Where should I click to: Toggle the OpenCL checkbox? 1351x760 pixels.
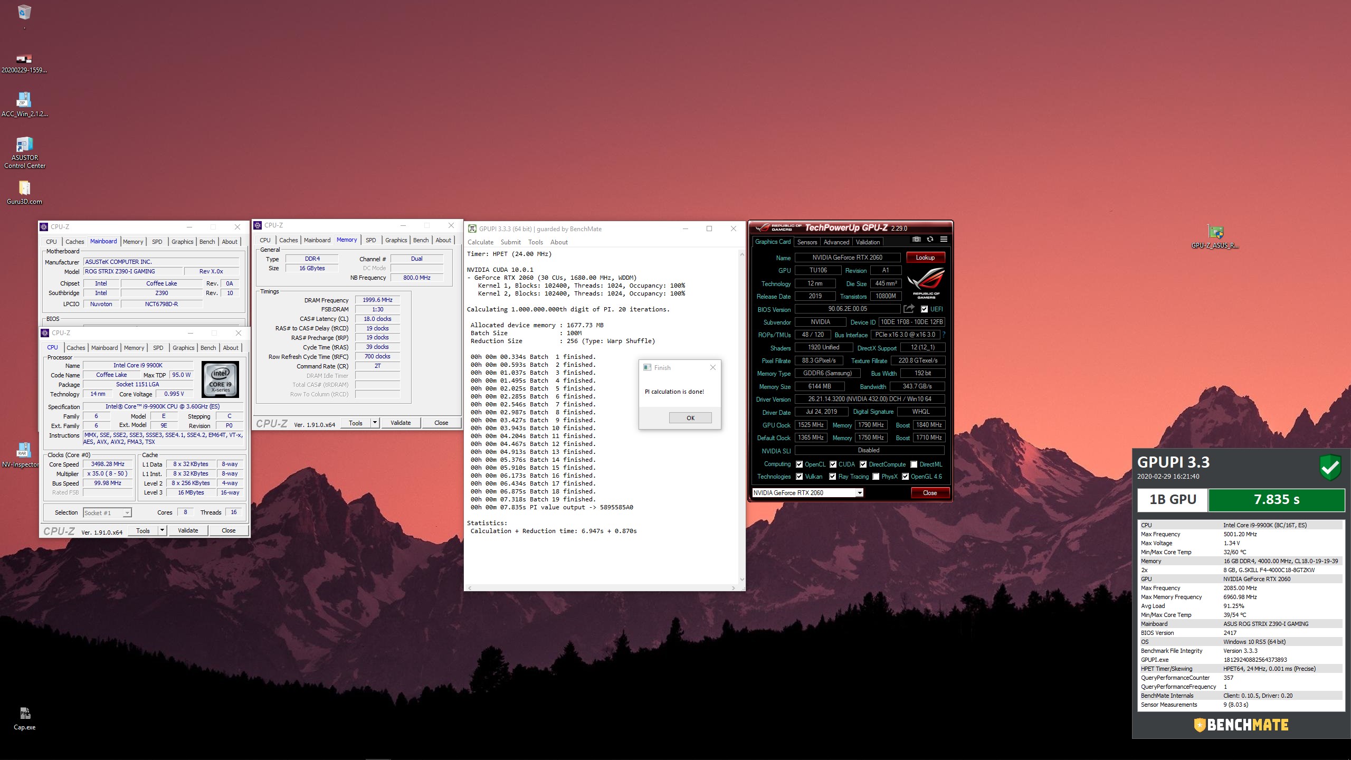(x=799, y=464)
